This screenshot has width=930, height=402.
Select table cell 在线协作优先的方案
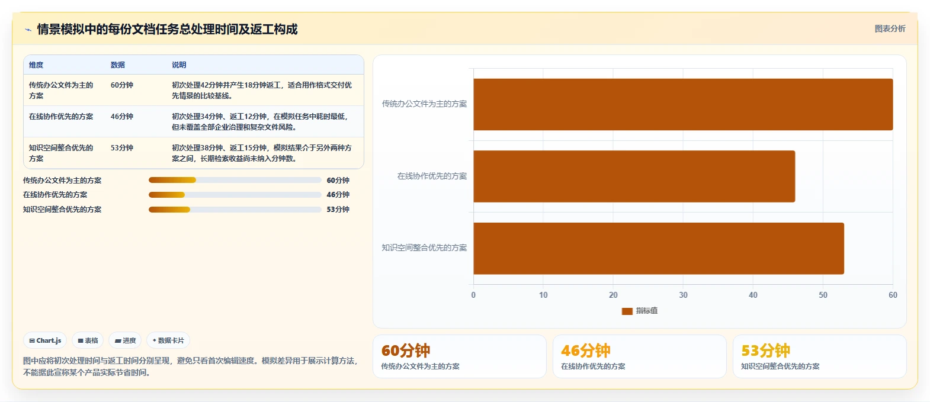[61, 117]
